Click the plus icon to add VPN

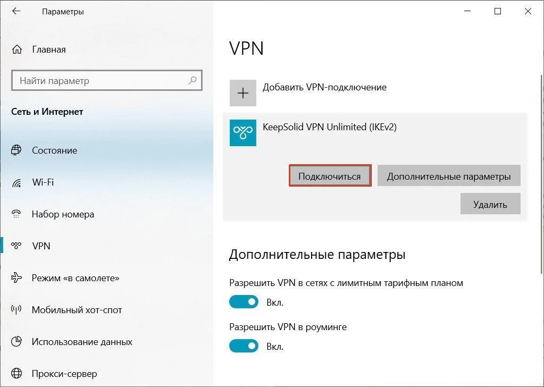243,93
